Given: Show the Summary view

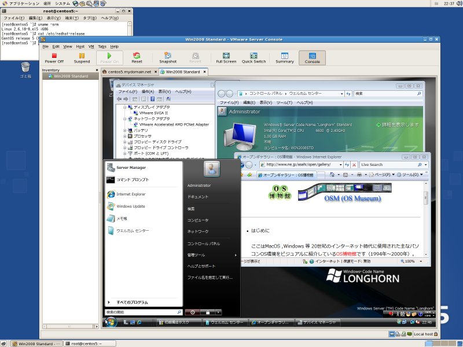Looking at the screenshot, I should [x=285, y=58].
